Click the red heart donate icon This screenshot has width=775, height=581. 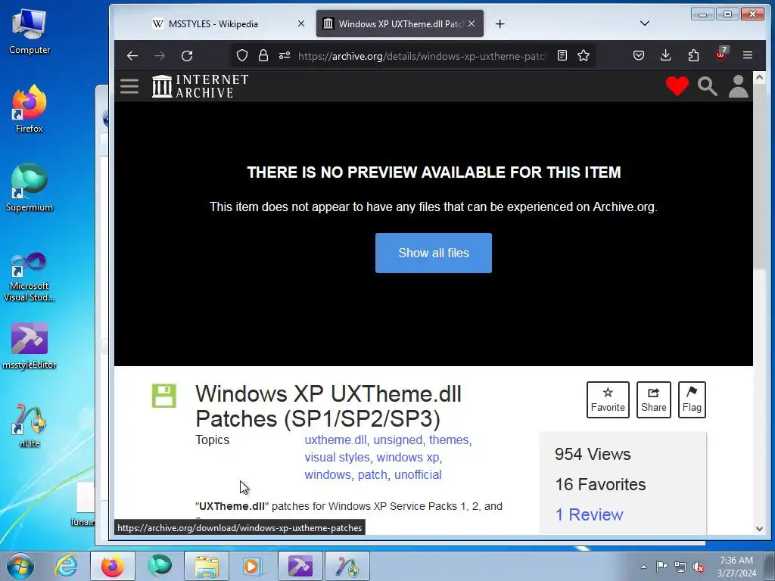[677, 86]
